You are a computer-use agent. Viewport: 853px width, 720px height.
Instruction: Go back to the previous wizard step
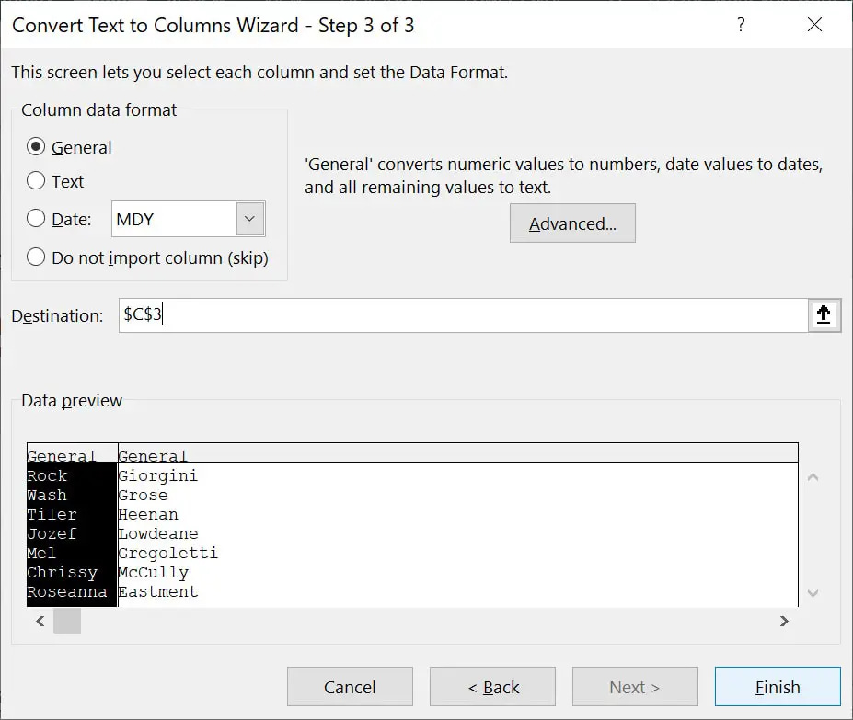(492, 686)
